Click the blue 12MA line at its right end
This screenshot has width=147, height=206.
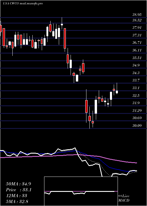click(x=136, y=171)
